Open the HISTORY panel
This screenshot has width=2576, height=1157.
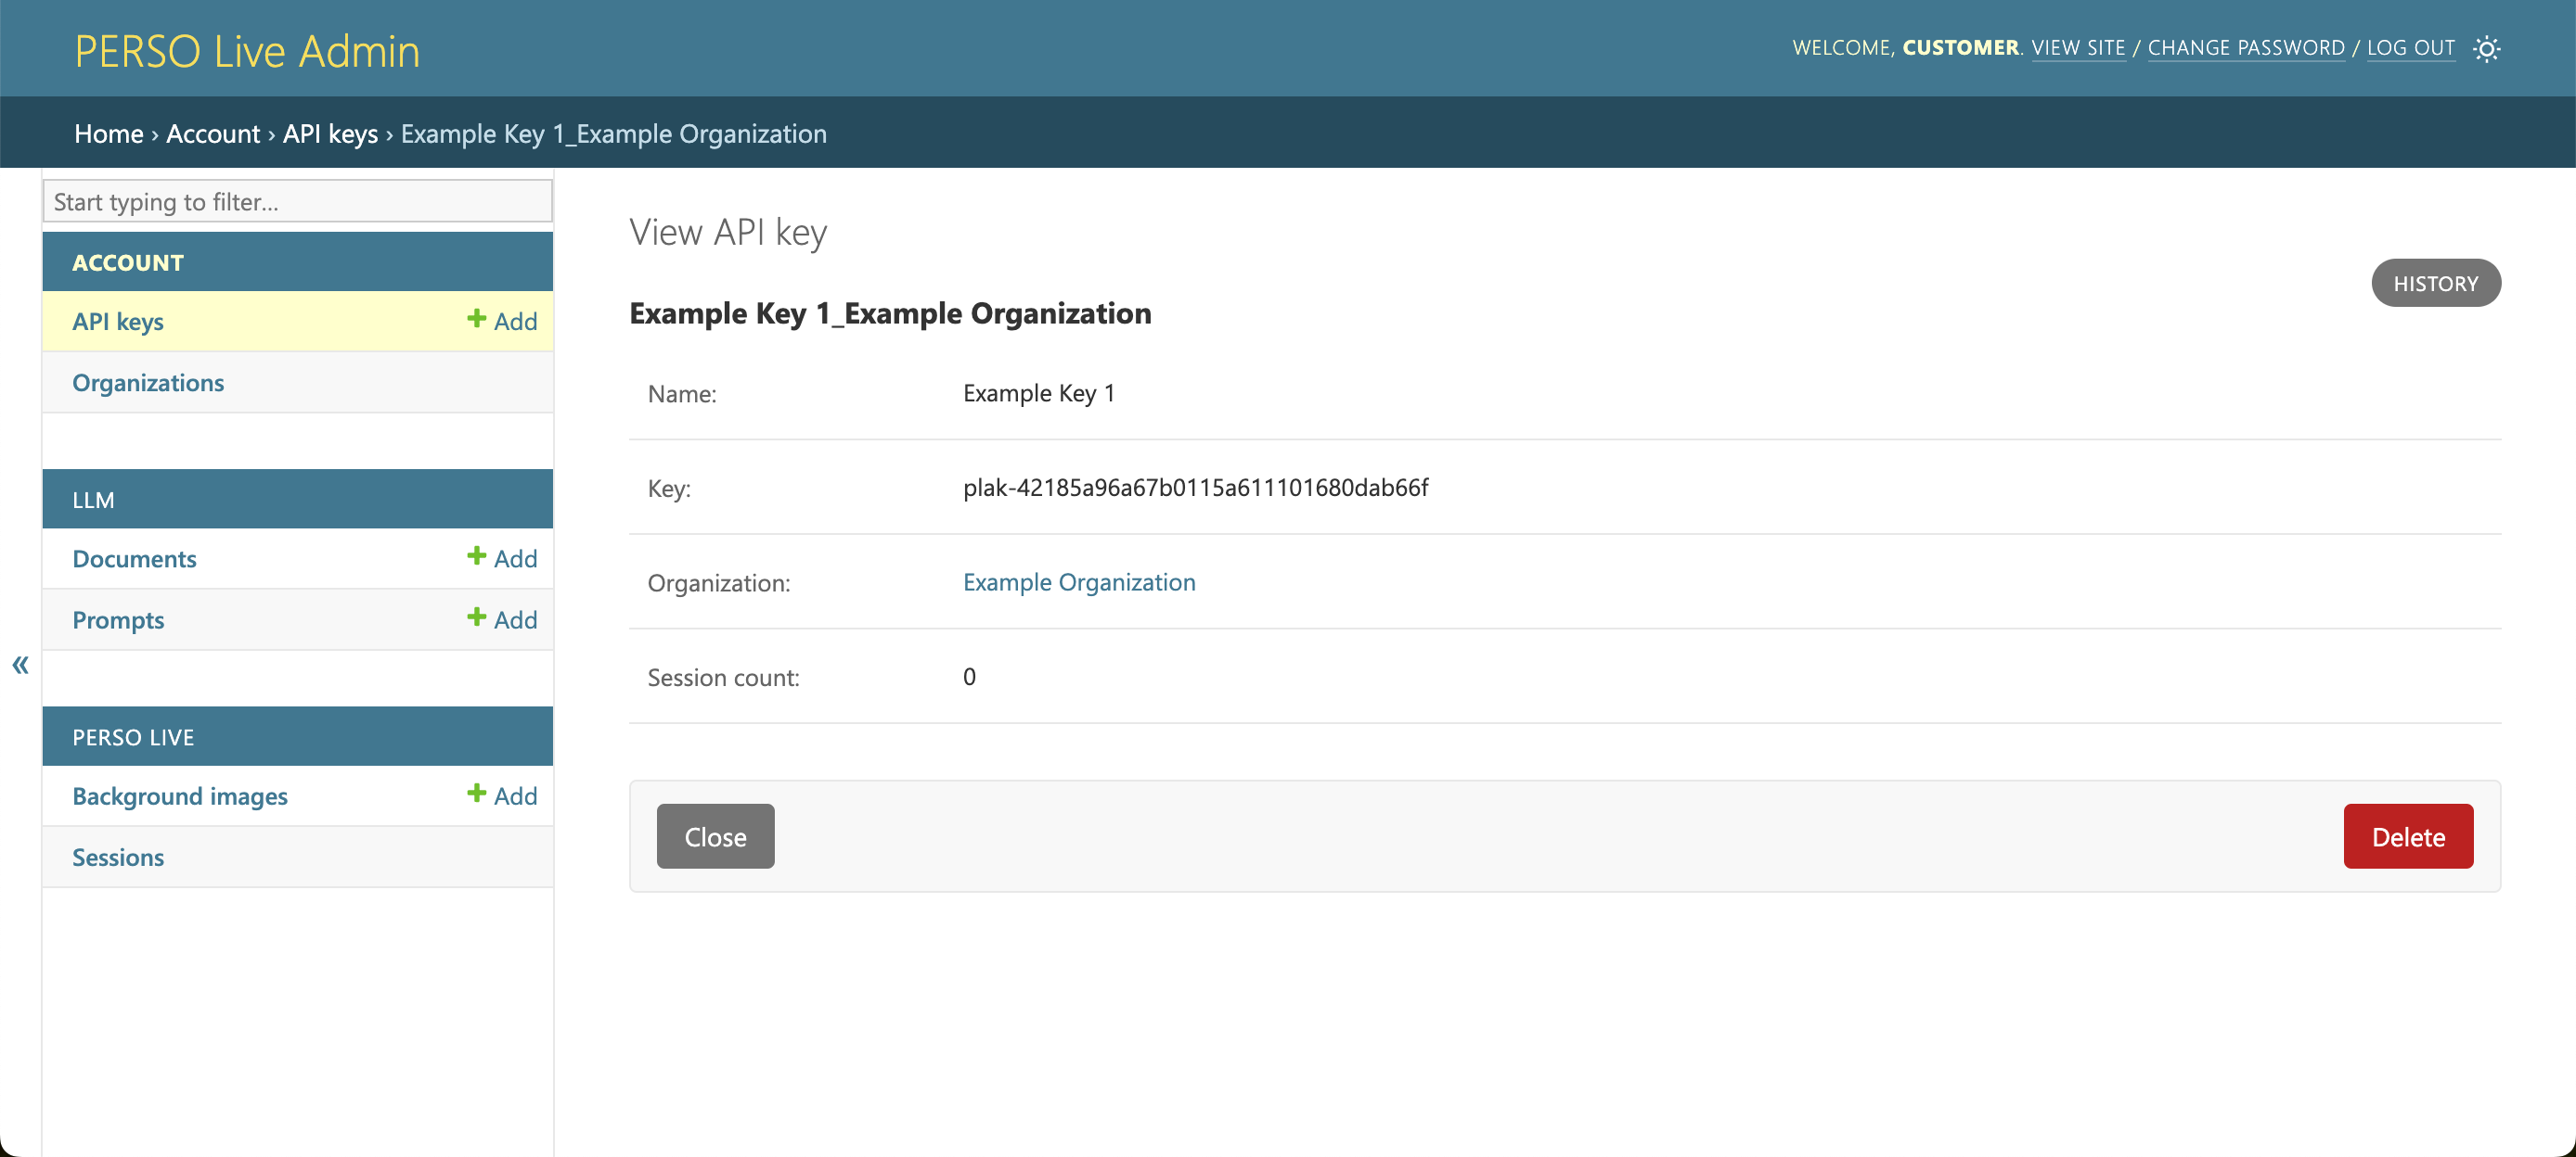2436,283
